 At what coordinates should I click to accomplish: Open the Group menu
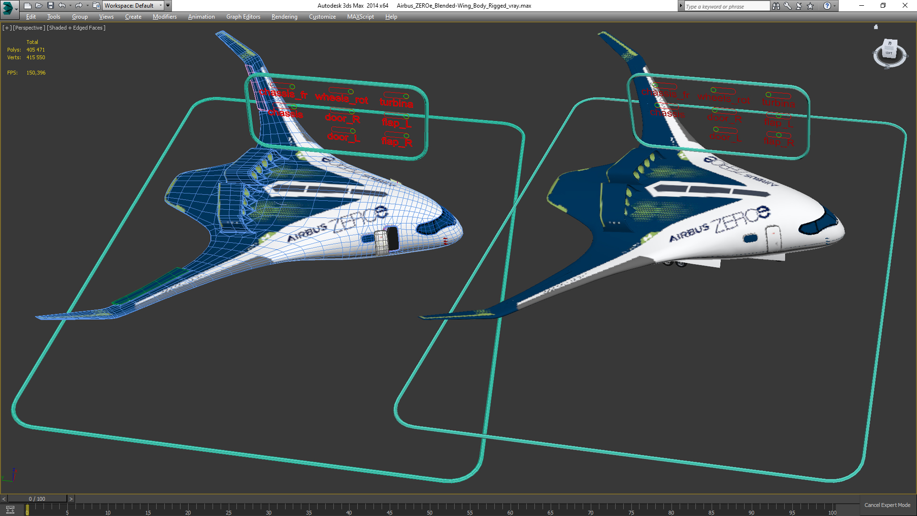tap(80, 17)
